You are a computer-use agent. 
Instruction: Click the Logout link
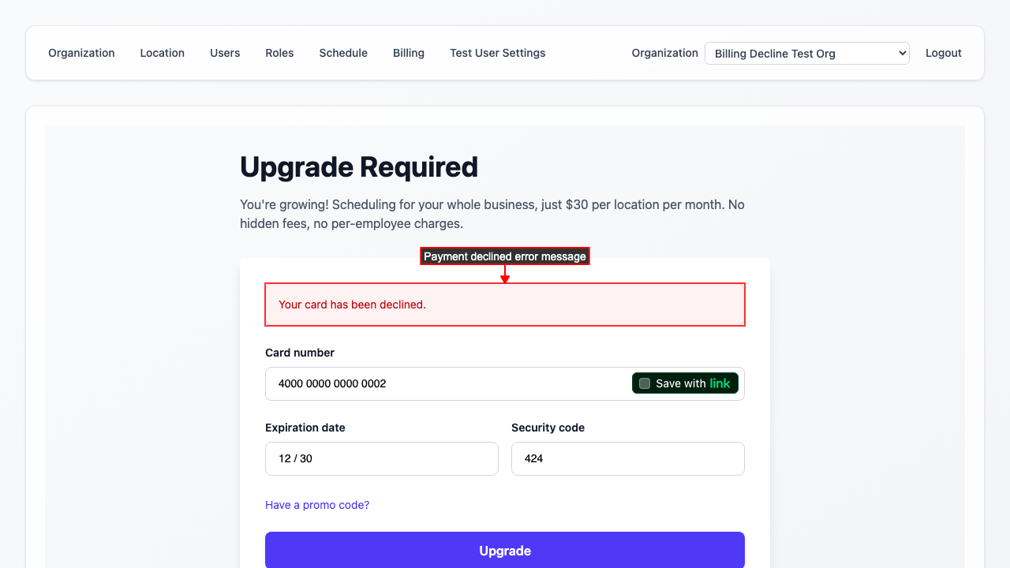(x=944, y=53)
